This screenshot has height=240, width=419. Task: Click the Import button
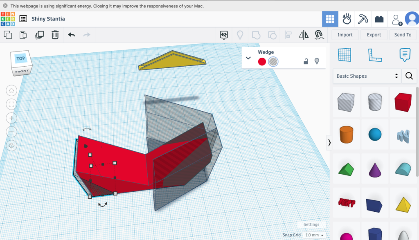[x=345, y=35]
